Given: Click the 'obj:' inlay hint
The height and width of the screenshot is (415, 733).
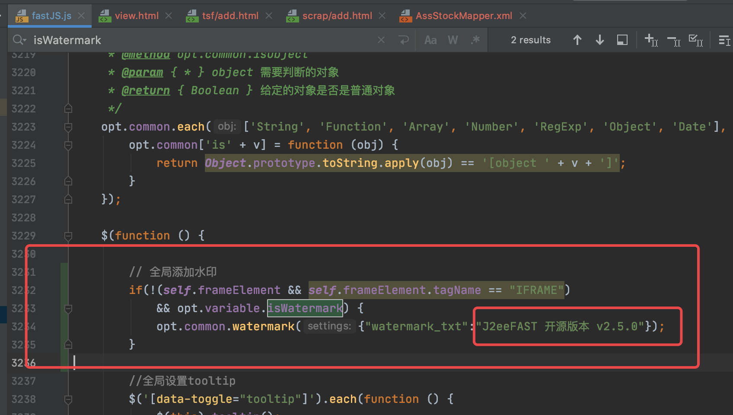Looking at the screenshot, I should coord(227,127).
